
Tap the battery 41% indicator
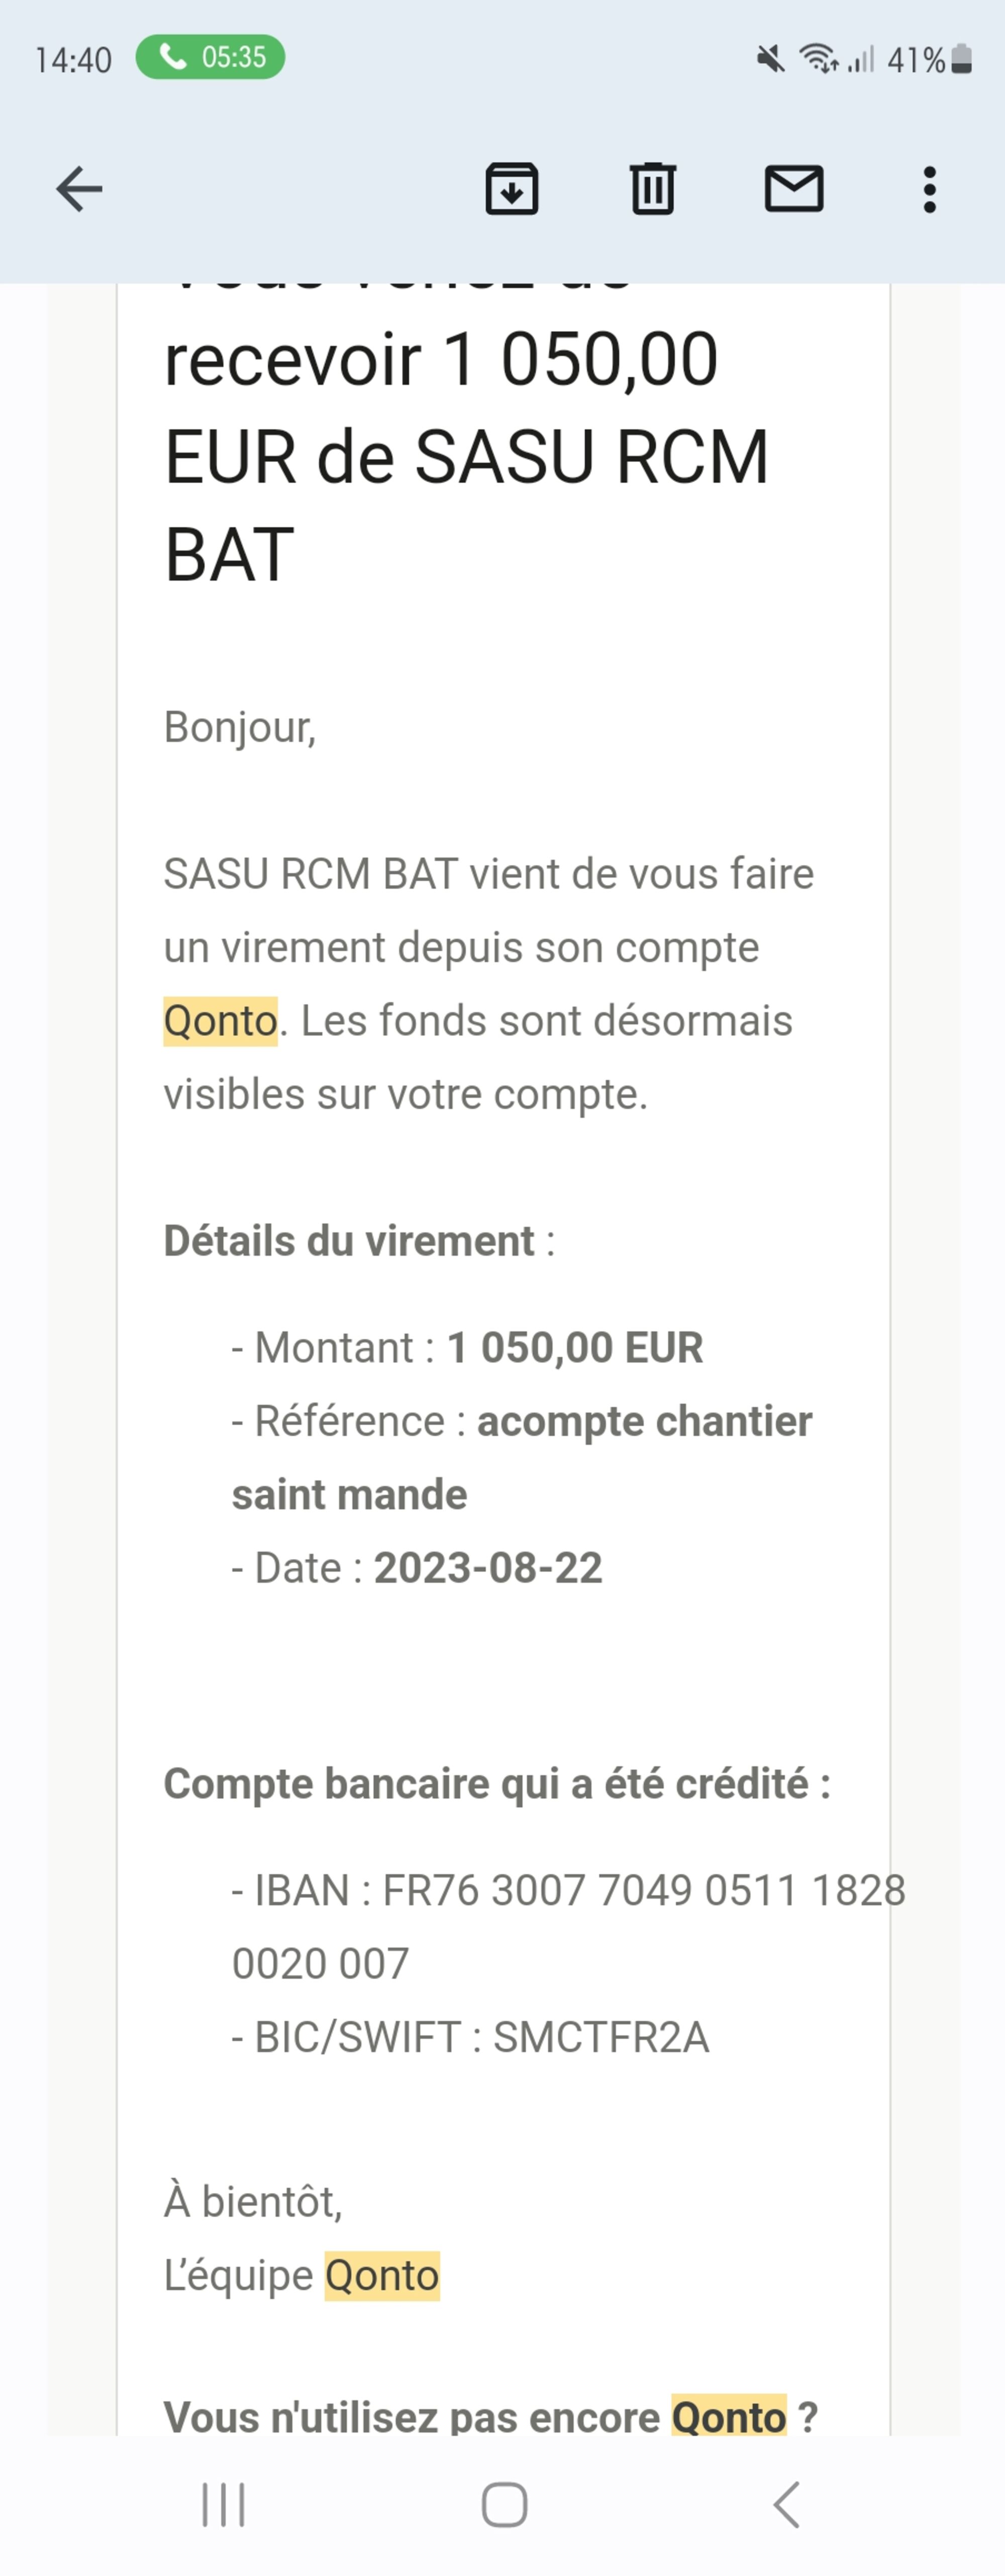coord(930,60)
